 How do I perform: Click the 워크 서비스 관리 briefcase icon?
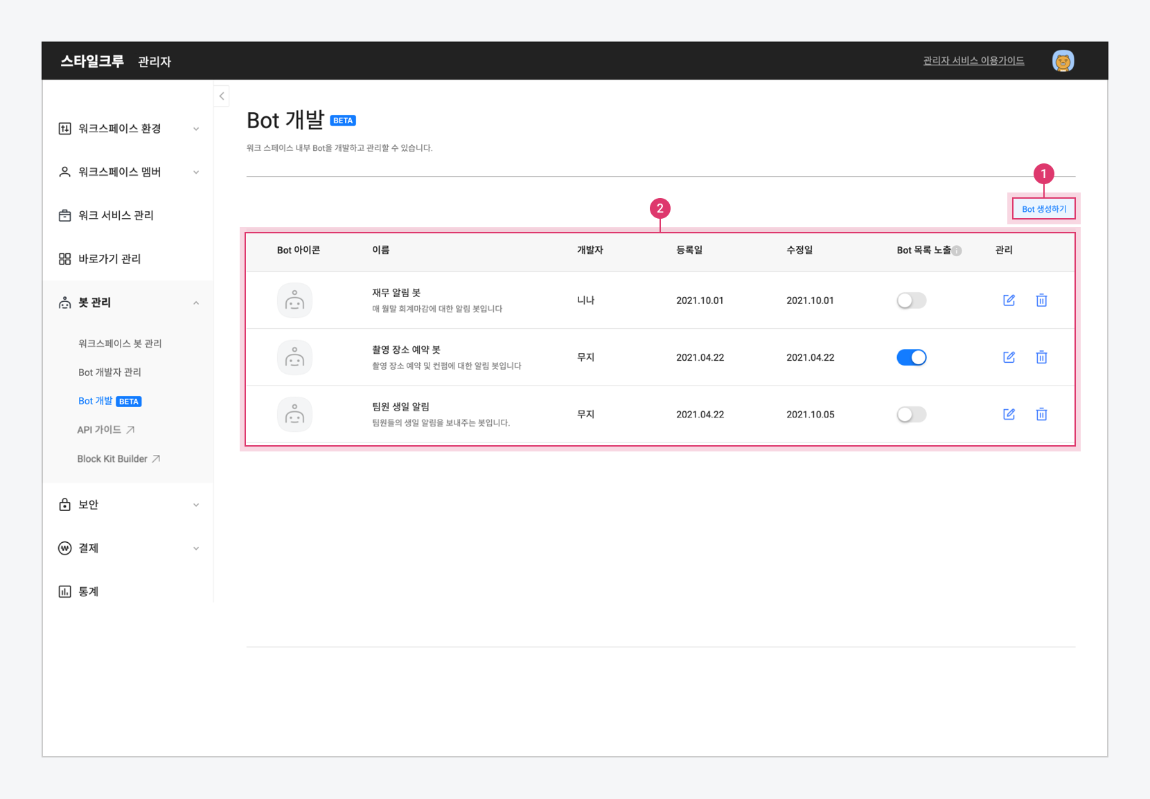pos(64,215)
